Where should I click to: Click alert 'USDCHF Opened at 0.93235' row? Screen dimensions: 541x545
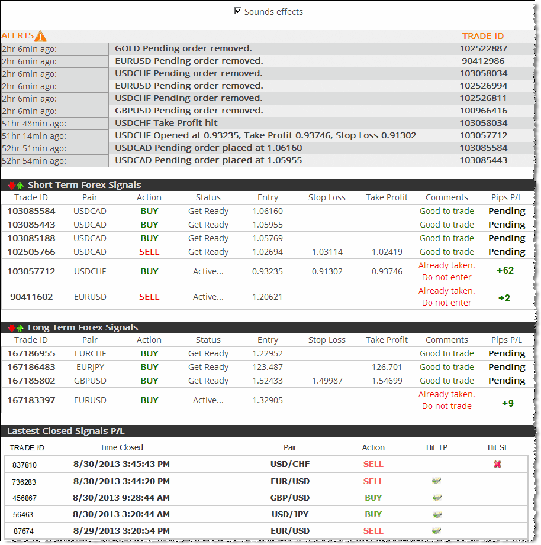point(266,135)
